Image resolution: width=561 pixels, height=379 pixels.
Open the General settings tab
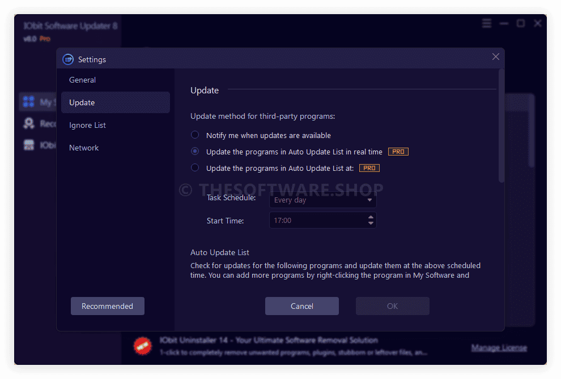click(x=82, y=80)
